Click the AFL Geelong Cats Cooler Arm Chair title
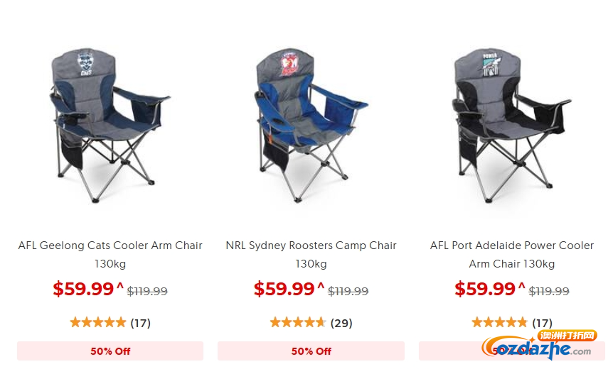Screen dimensions: 613x369 click(x=110, y=254)
